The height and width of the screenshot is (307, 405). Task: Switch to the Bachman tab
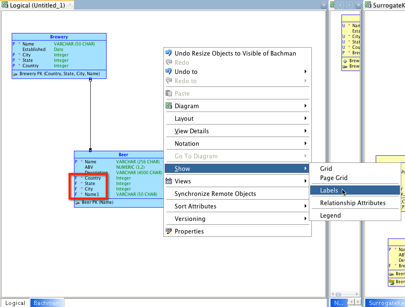[x=47, y=303]
